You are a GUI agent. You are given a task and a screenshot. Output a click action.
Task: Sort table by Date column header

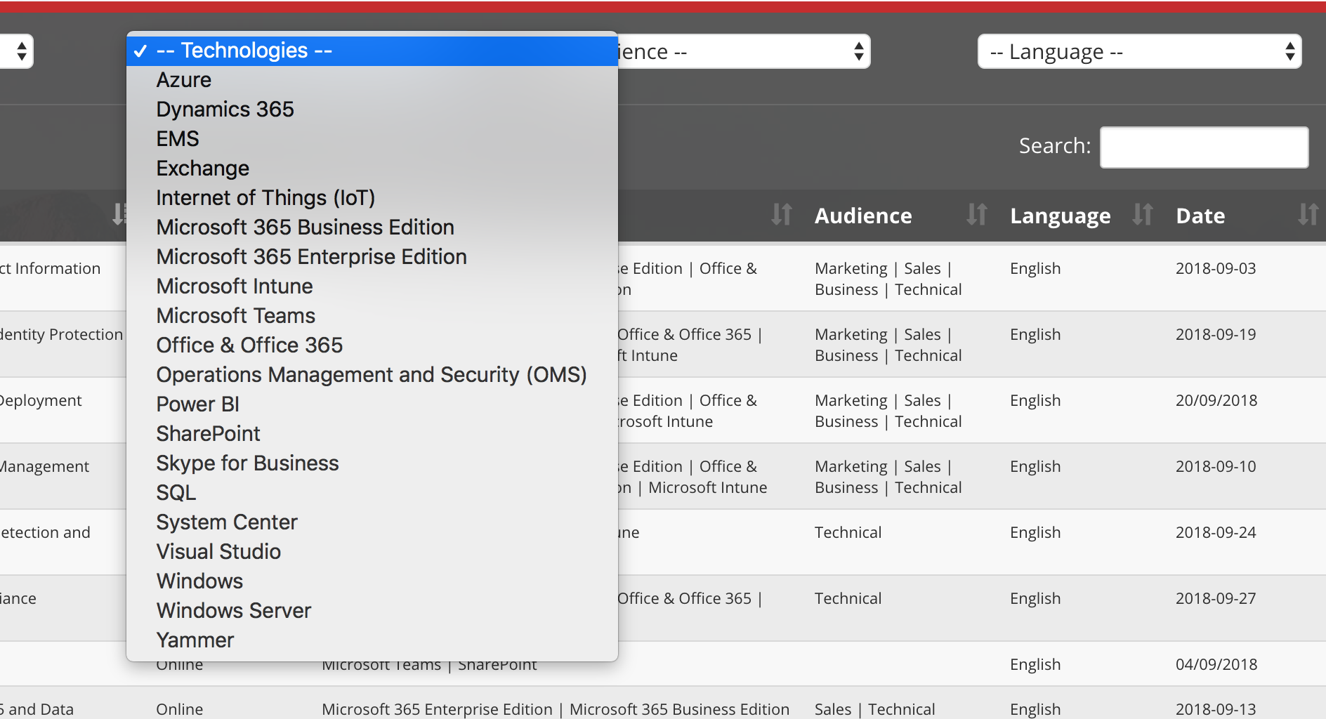point(1200,216)
